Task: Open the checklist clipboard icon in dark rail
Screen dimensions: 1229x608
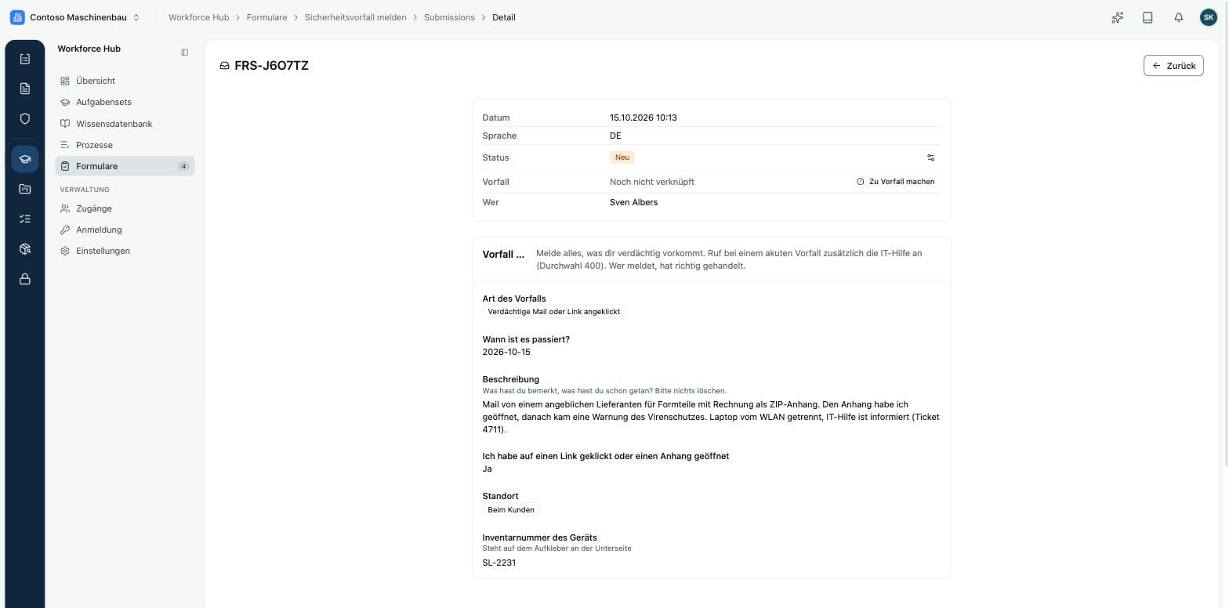Action: 24,59
